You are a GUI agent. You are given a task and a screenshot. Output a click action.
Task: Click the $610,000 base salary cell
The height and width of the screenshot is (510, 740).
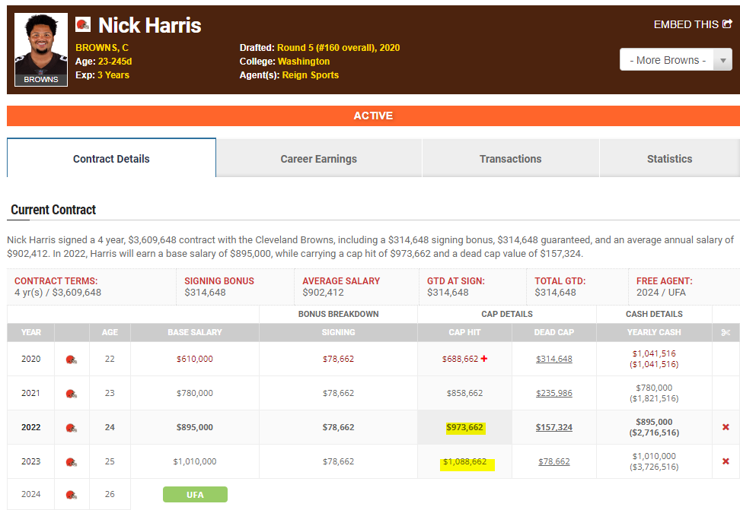pyautogui.click(x=195, y=359)
